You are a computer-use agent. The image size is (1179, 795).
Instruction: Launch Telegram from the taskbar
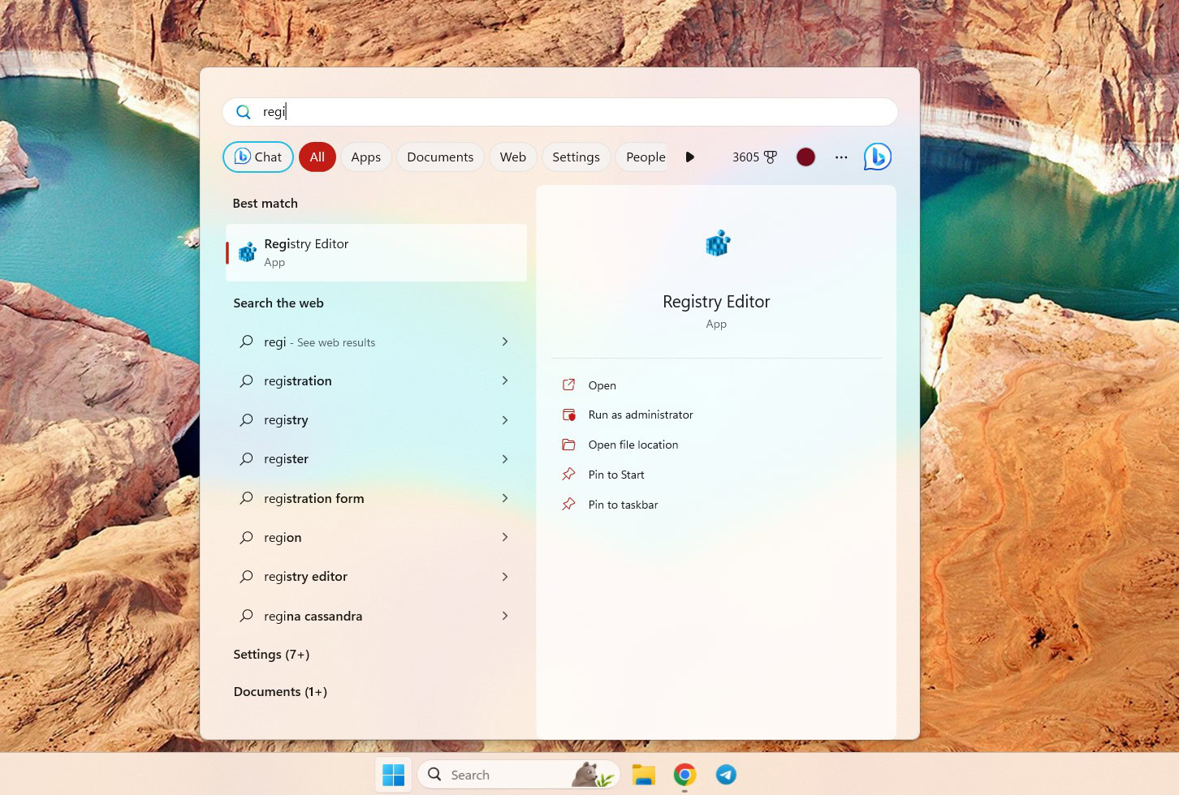point(726,775)
